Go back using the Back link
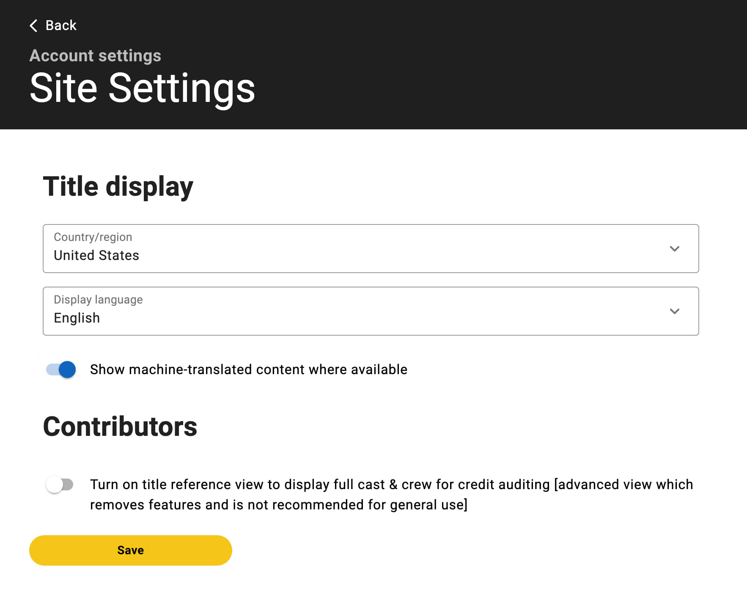The height and width of the screenshot is (591, 747). pyautogui.click(x=60, y=25)
